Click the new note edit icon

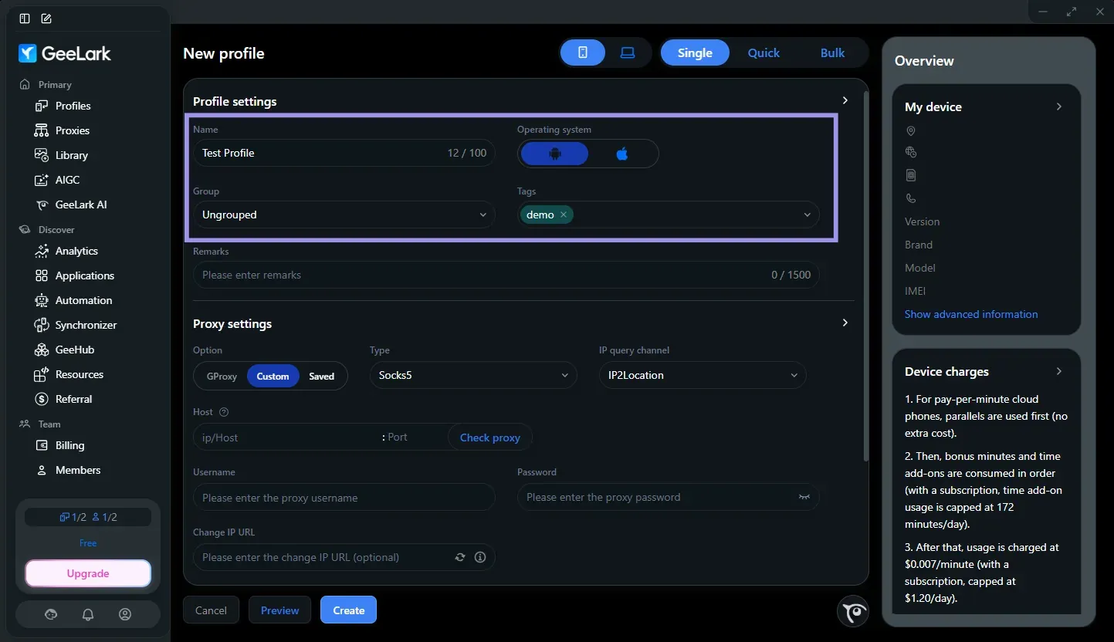(46, 19)
